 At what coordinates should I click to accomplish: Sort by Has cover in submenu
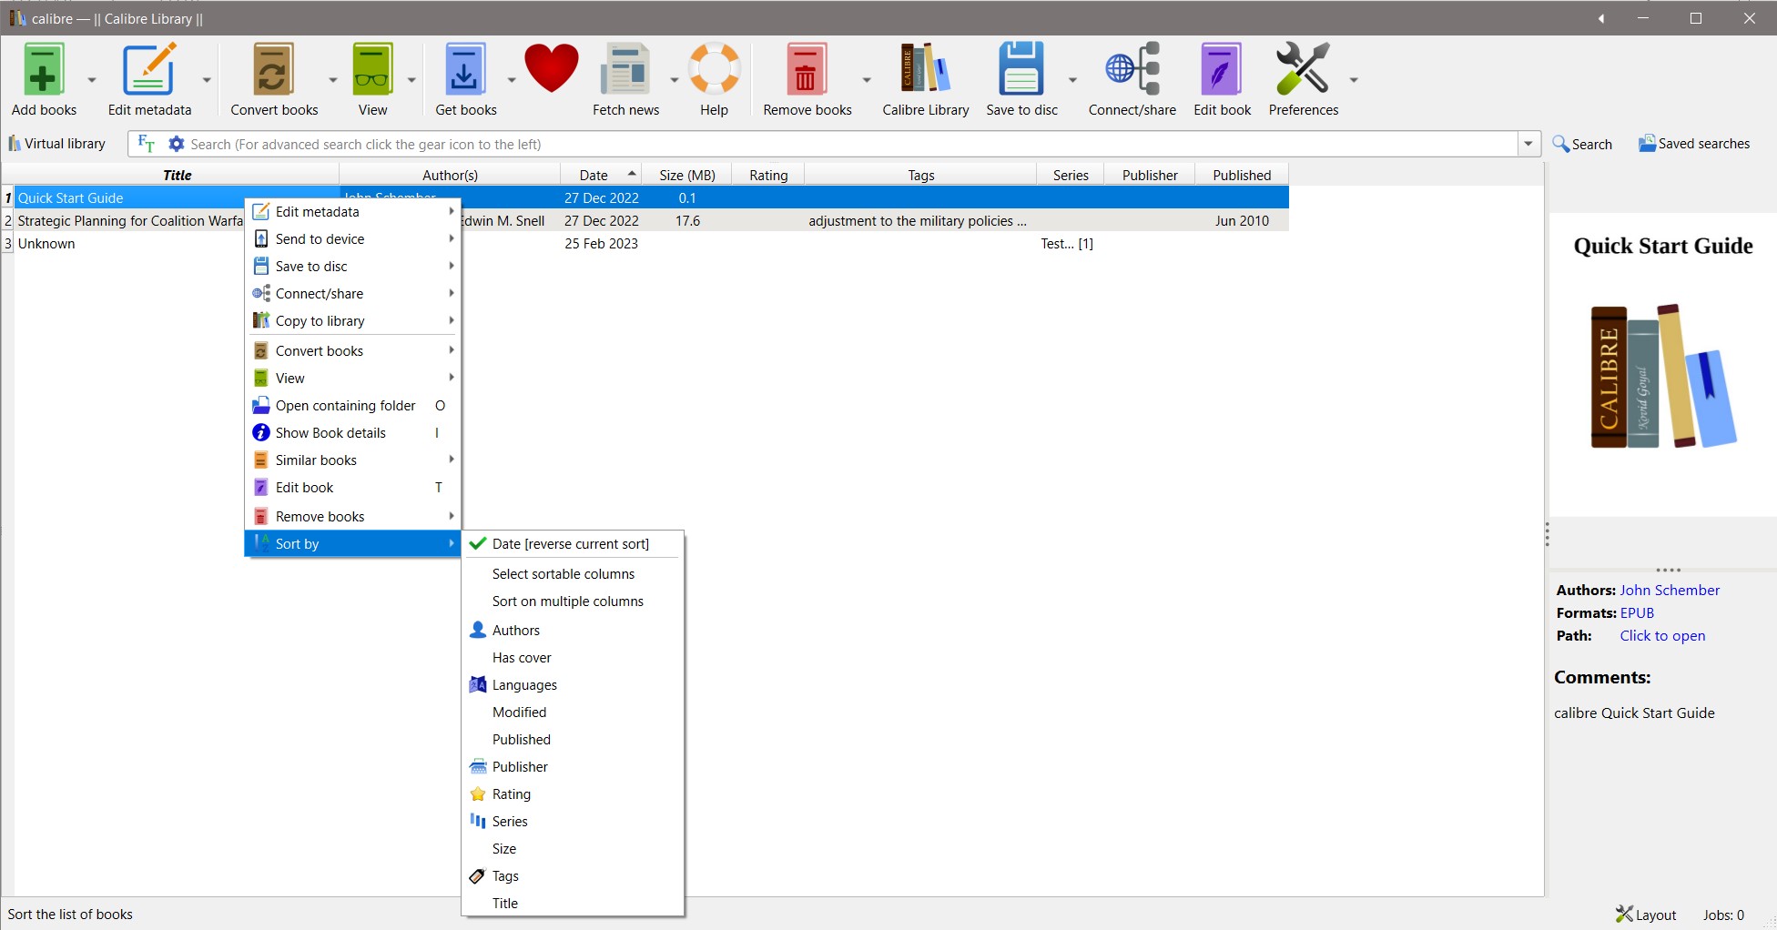tap(574, 658)
